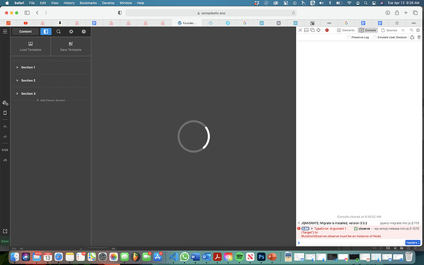
Task: Click the privacy shield icon in Safari toolbar
Action: coord(120,13)
